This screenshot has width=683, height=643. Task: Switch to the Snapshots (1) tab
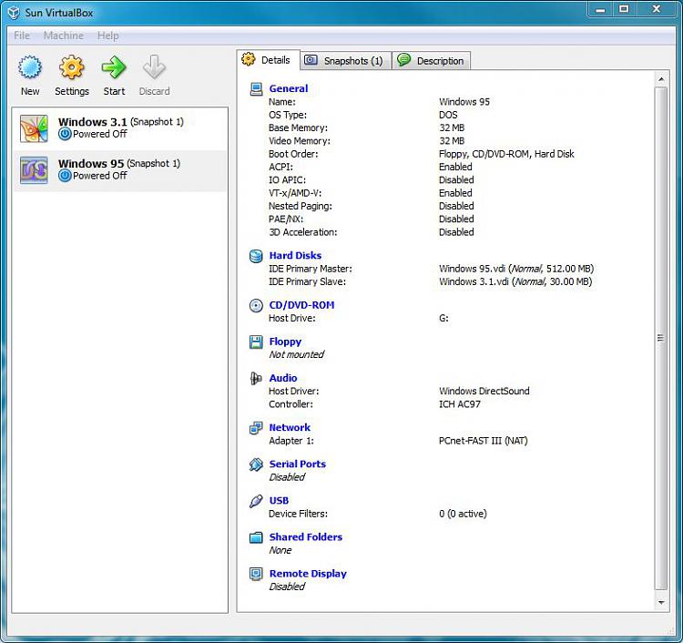[345, 60]
